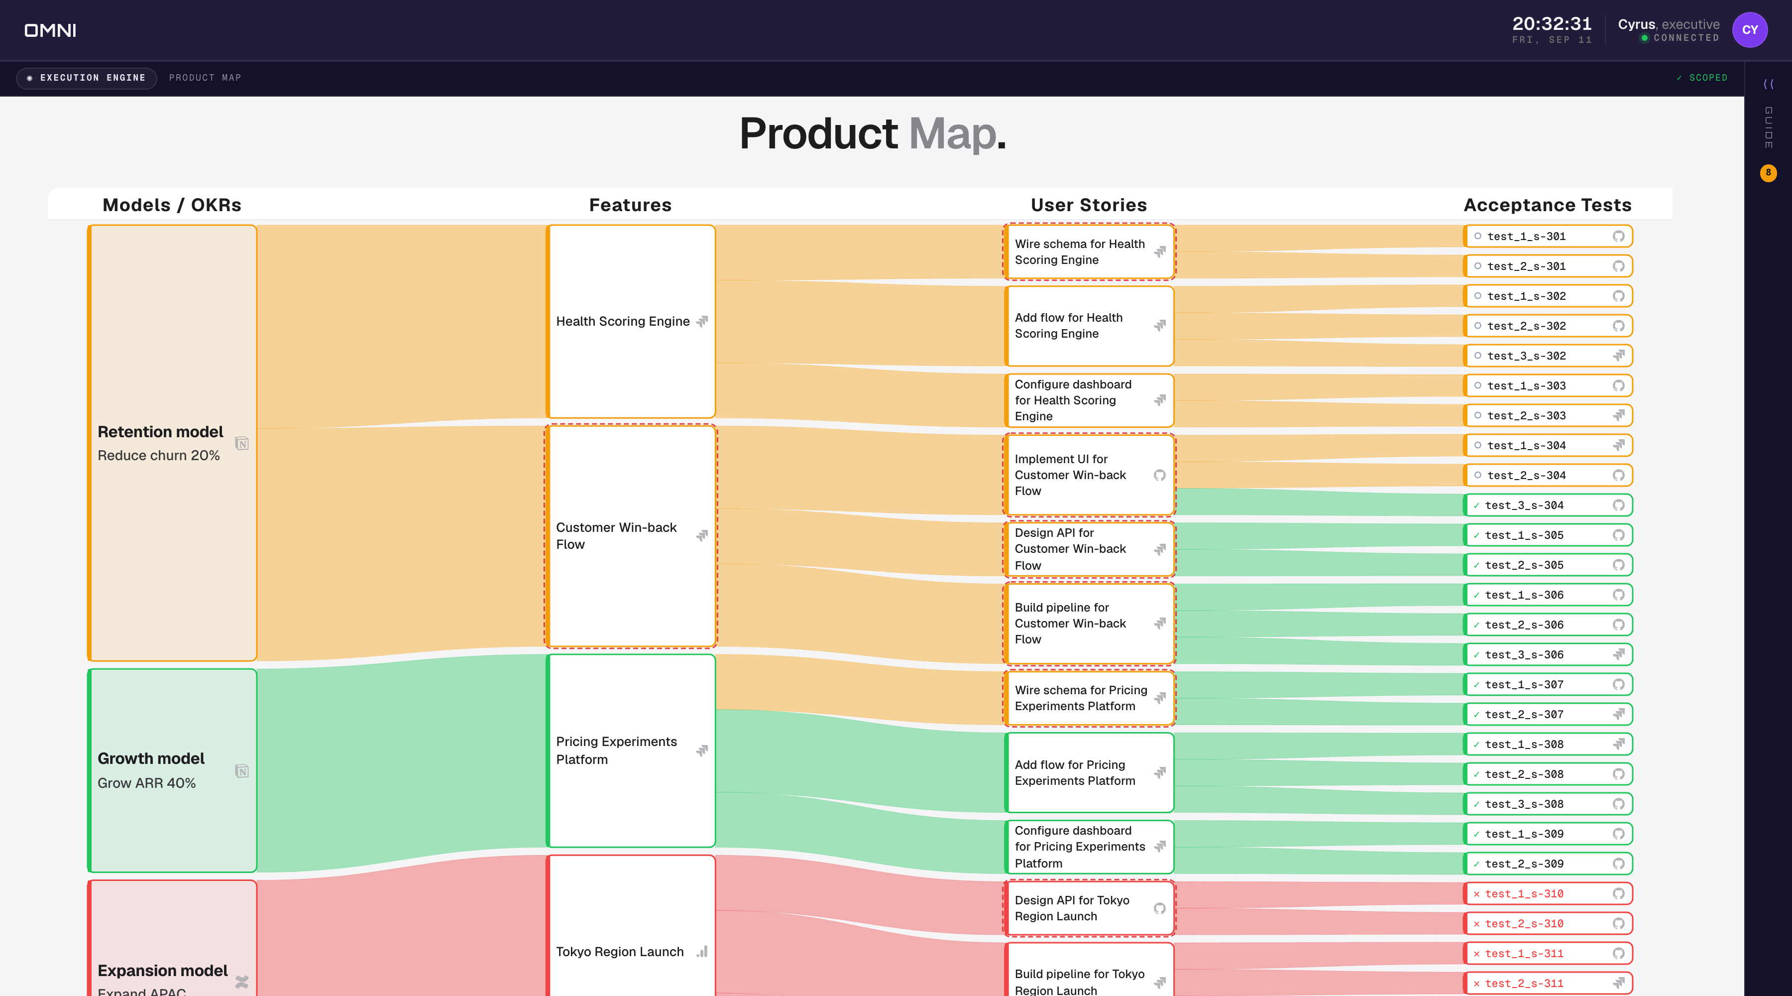The width and height of the screenshot is (1792, 996).
Task: Open the failed test_1_s-311
Action: point(1548,954)
